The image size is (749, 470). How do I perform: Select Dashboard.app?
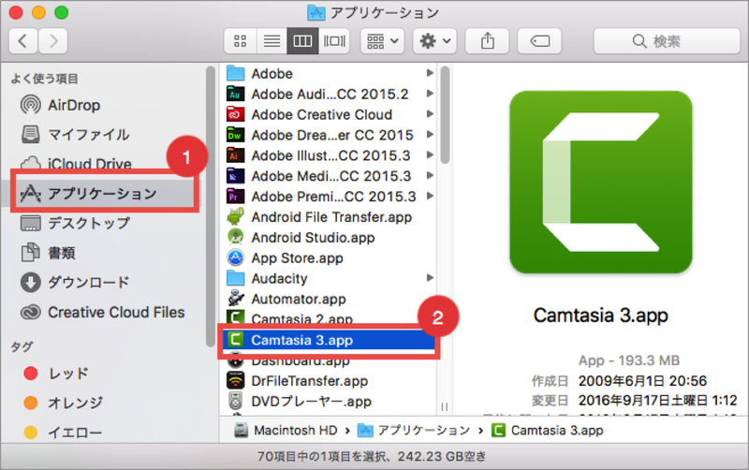(x=330, y=361)
